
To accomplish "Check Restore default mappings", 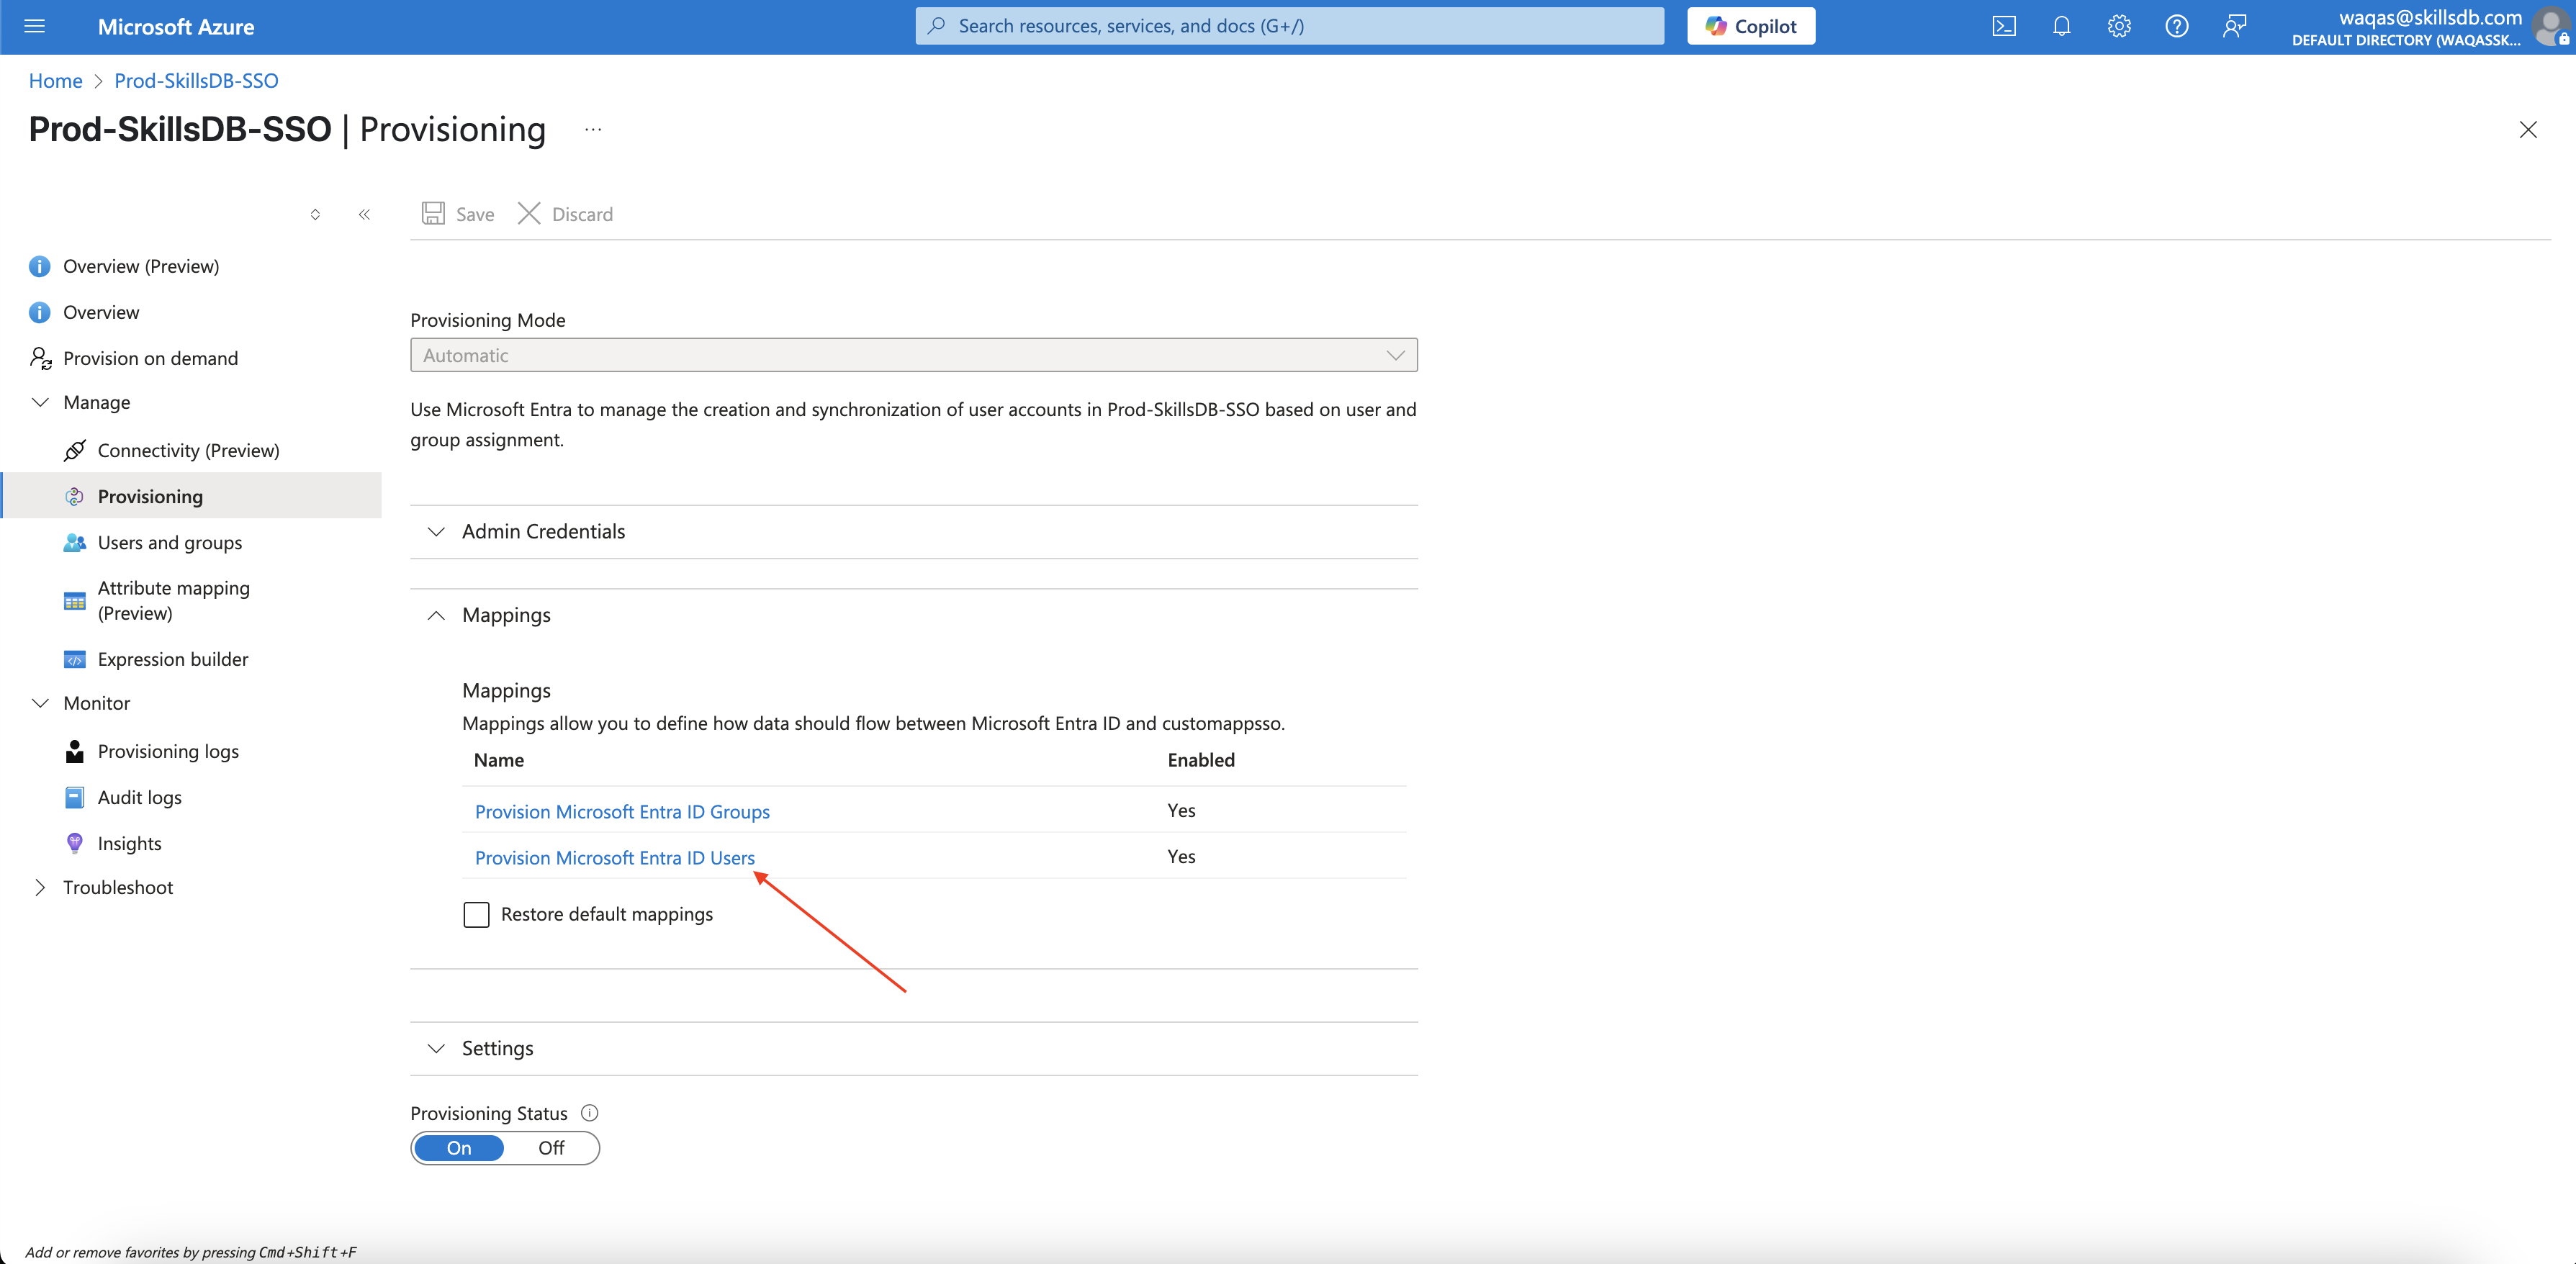I will pyautogui.click(x=476, y=914).
